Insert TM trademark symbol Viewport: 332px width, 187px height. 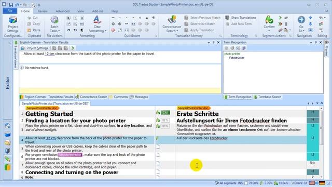[127, 24]
